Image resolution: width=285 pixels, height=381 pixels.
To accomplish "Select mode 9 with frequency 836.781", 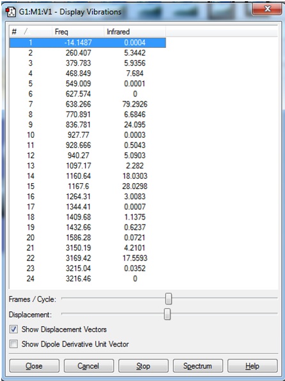I will click(88, 124).
